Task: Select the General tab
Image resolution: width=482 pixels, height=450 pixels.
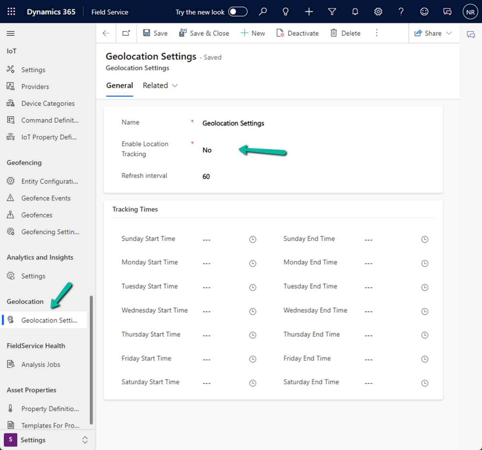Action: pos(119,86)
